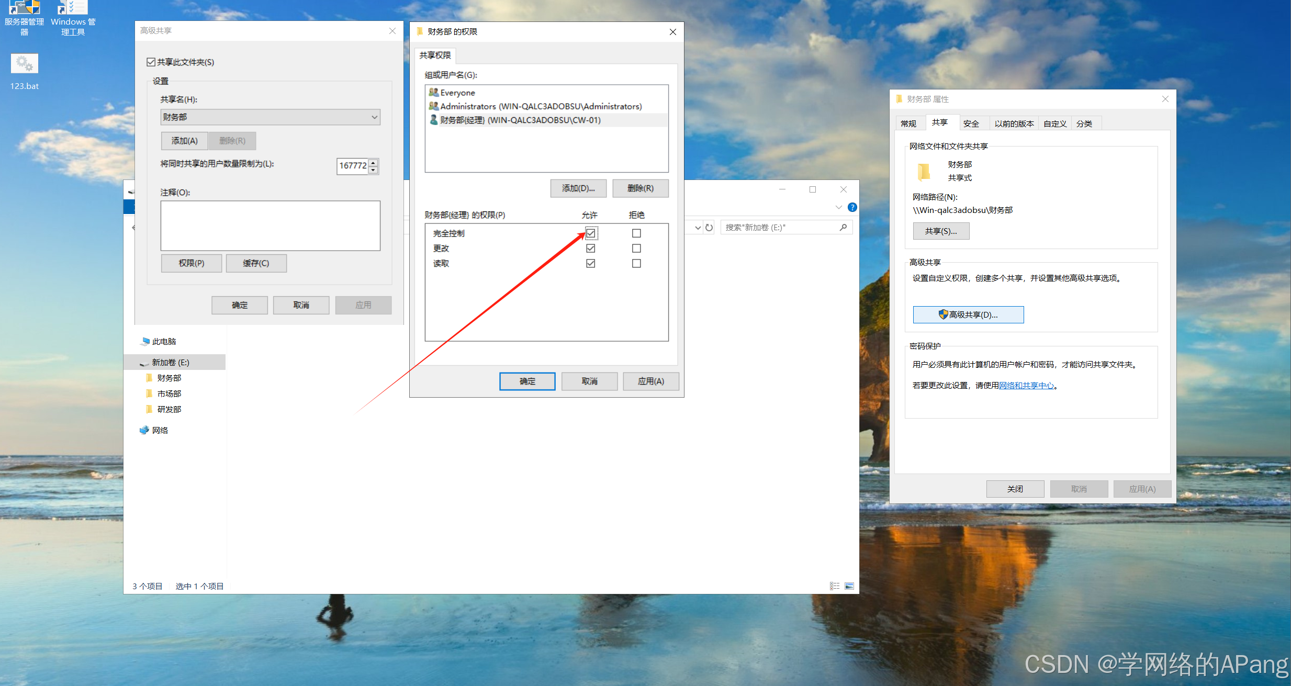Switch to large icons view in status bar

[849, 586]
